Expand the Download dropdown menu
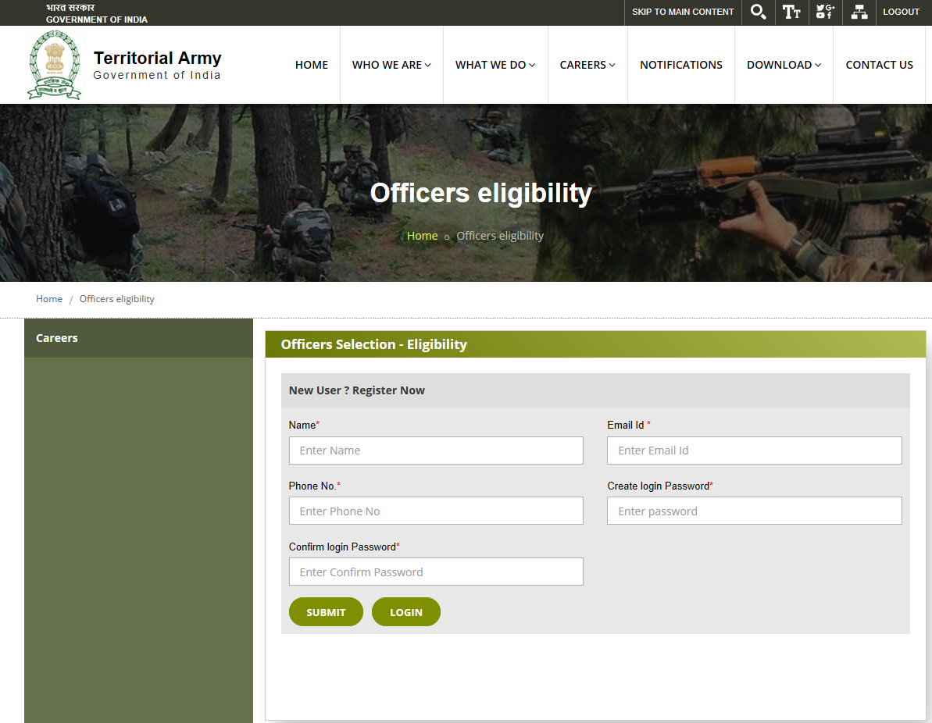The image size is (932, 723). pyautogui.click(x=784, y=65)
